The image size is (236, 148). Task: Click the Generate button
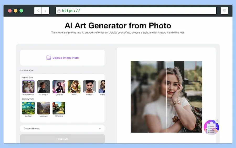62,139
